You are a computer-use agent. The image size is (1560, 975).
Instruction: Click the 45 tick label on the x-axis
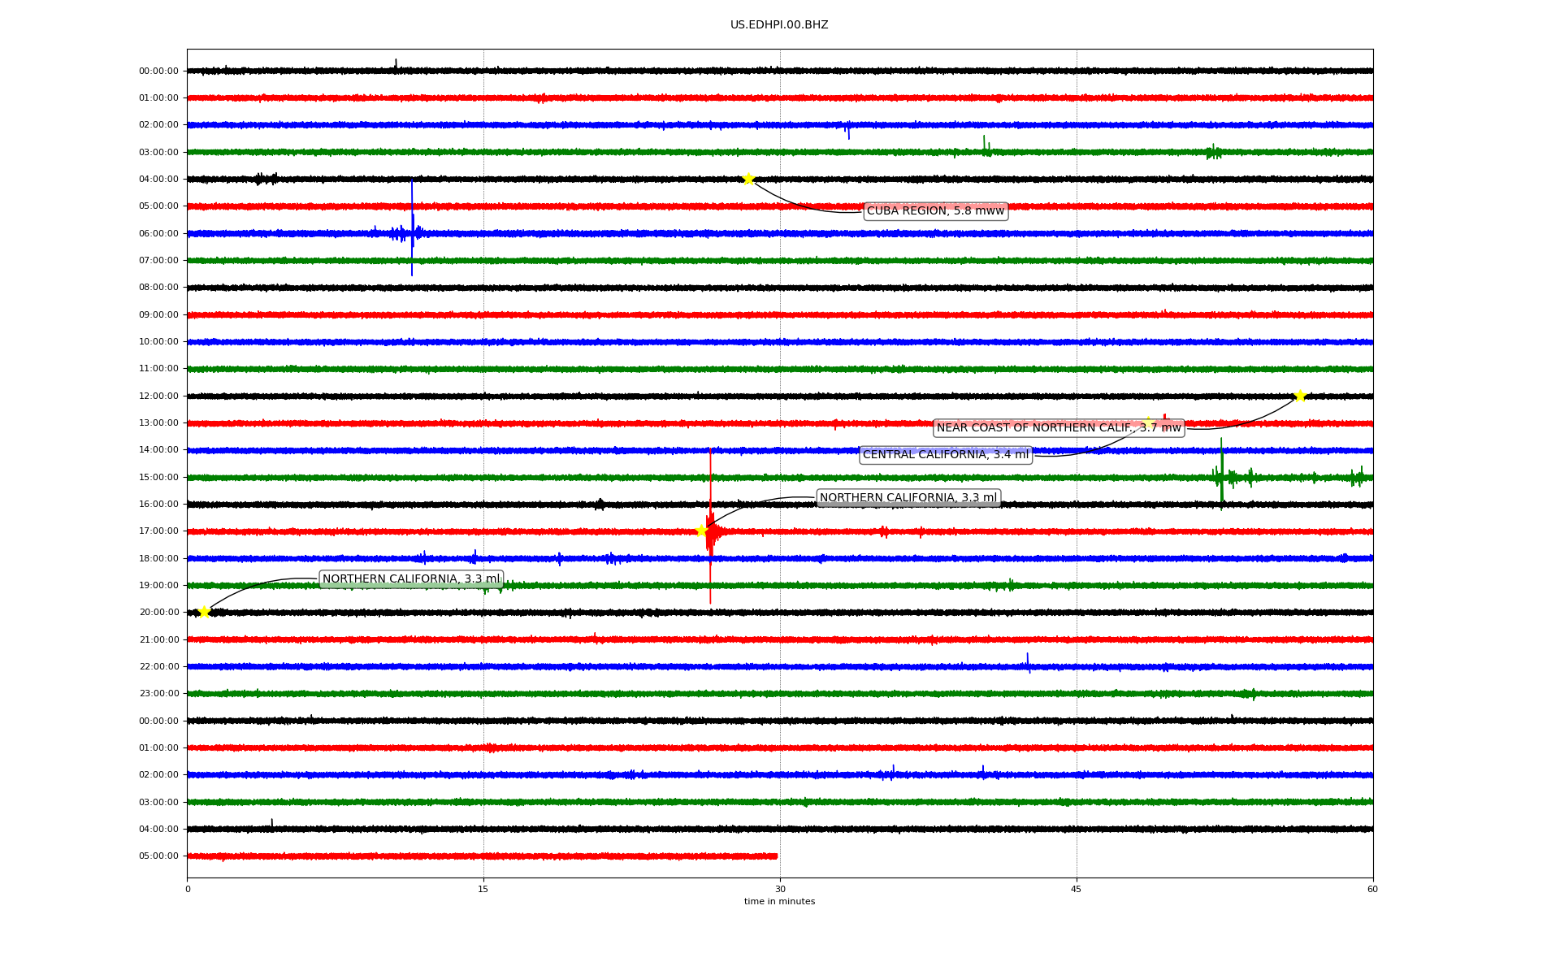point(1077,889)
